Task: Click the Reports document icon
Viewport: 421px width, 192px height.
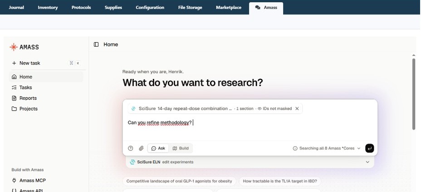Action: 14,98
